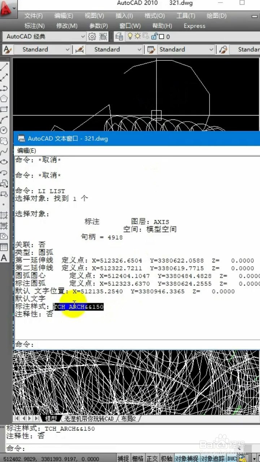Toggle layer 0 lock padlock icon
Image resolution: width=260 pixels, height=462 pixels.
click(155, 36)
